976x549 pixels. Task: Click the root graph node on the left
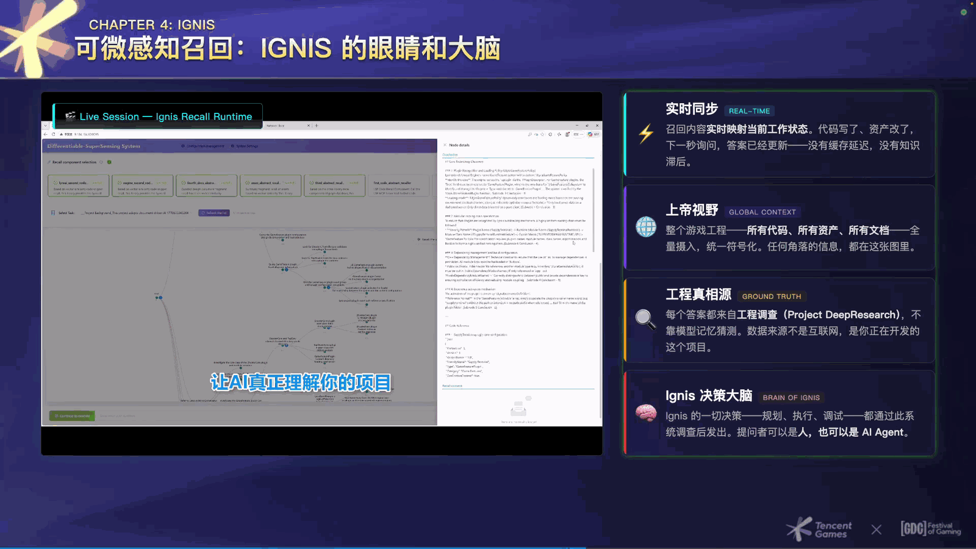click(x=159, y=297)
